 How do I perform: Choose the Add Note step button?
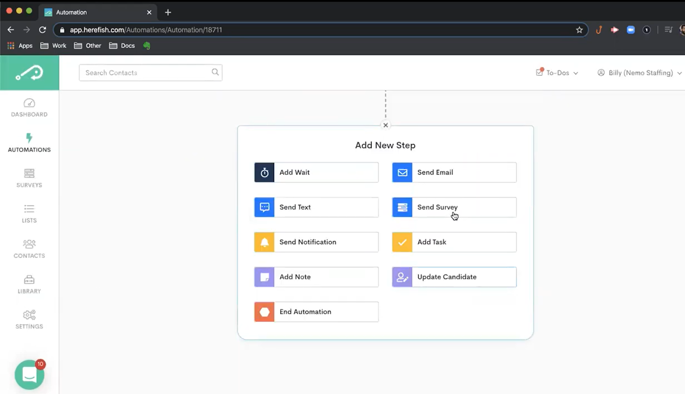[x=316, y=277]
